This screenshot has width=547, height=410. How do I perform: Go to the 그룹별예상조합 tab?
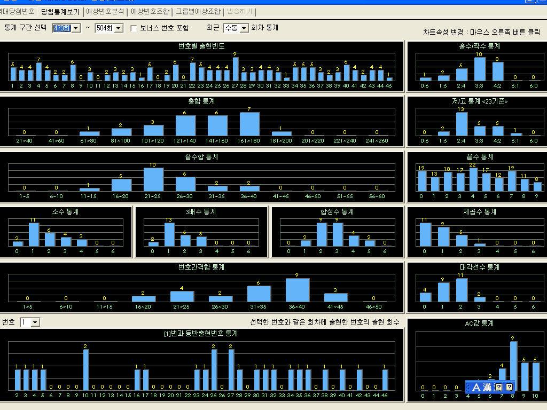point(198,11)
